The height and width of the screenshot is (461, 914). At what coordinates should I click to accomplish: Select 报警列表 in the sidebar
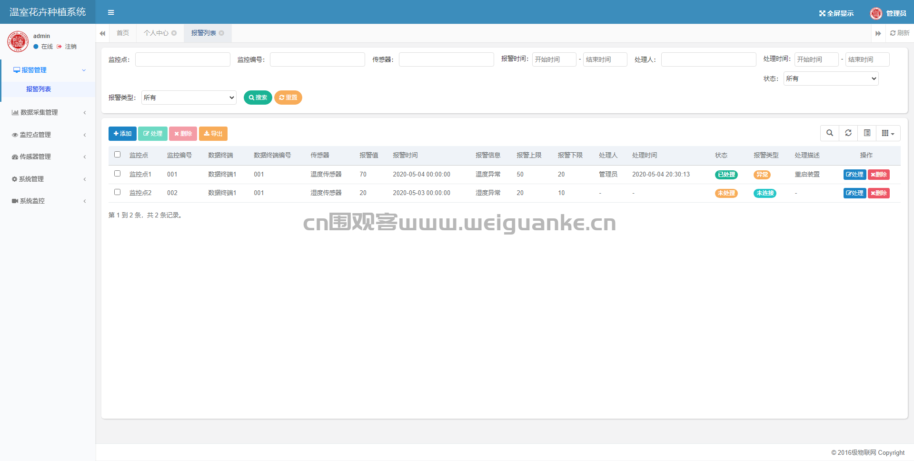click(48, 89)
